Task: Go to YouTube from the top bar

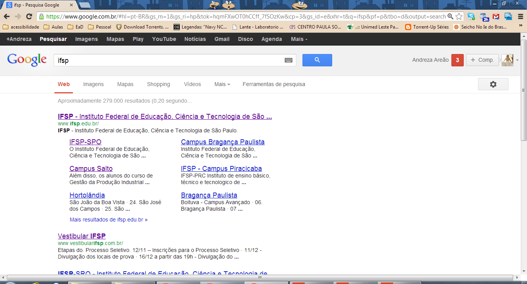Action: tap(164, 39)
